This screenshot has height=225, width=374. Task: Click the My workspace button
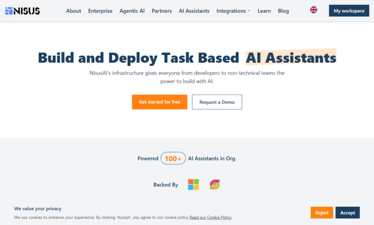coord(349,11)
